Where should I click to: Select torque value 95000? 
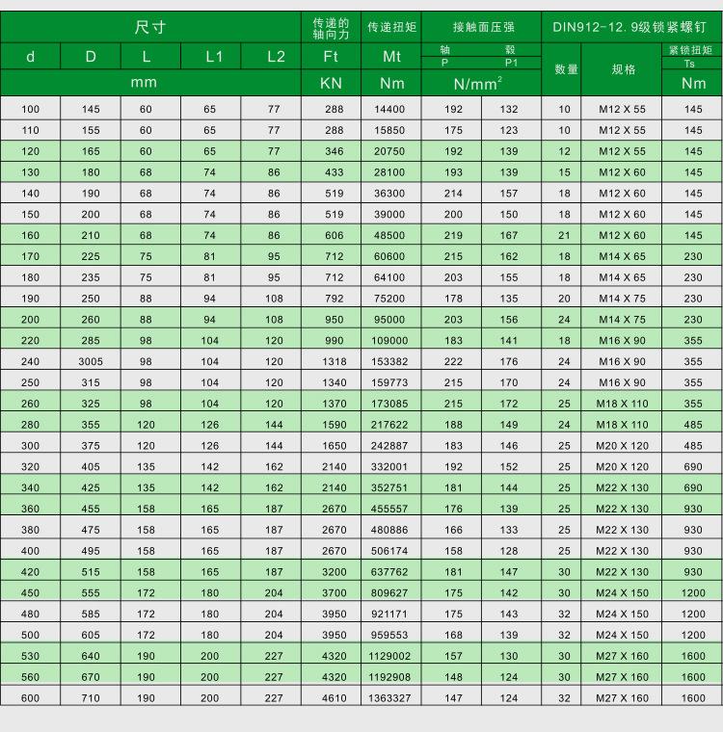pos(389,320)
